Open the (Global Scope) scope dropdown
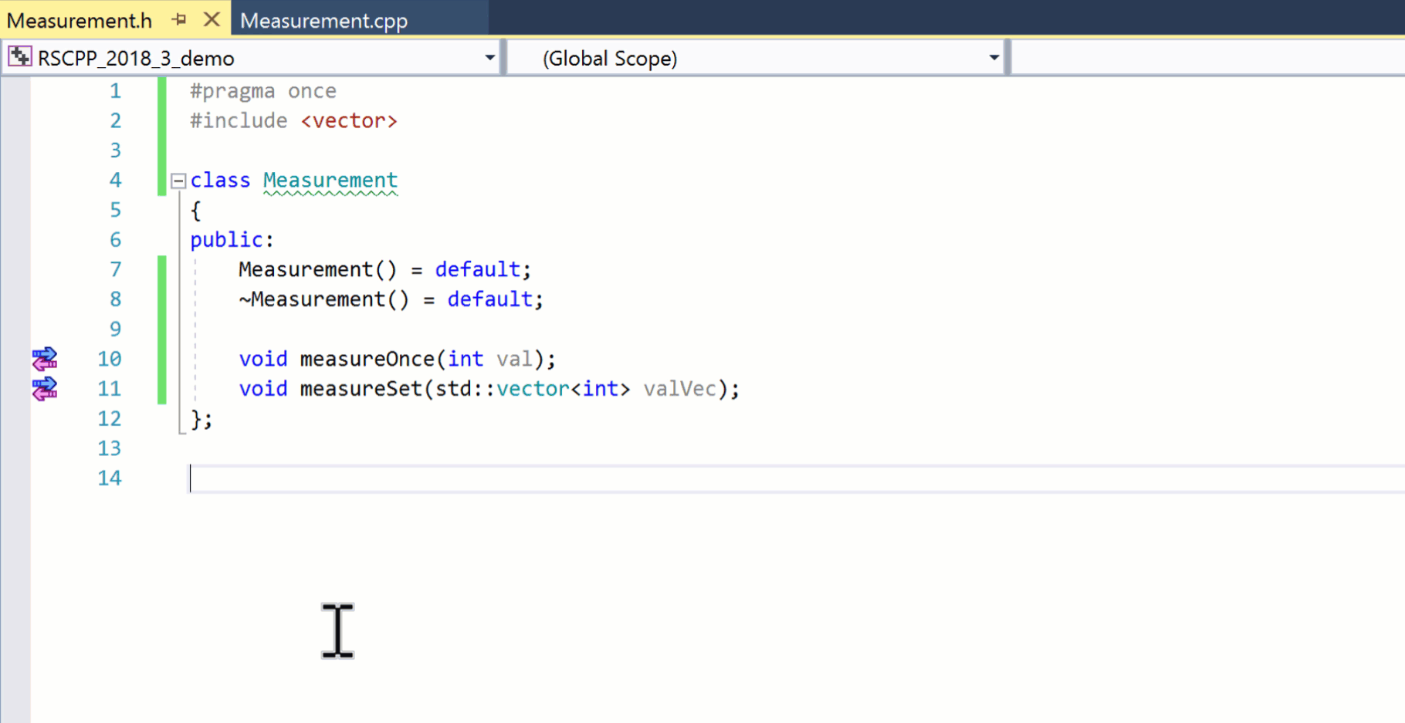The height and width of the screenshot is (723, 1405). coord(994,57)
